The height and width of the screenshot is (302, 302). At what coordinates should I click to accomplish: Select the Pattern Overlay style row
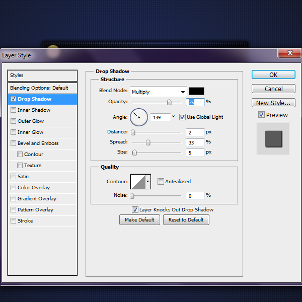(42, 210)
